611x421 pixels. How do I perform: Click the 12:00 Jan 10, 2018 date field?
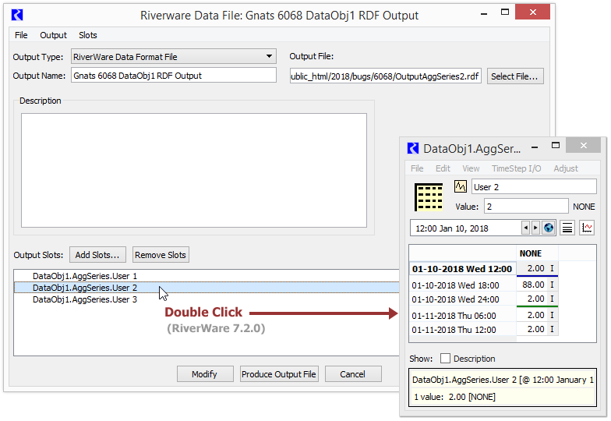[465, 228]
